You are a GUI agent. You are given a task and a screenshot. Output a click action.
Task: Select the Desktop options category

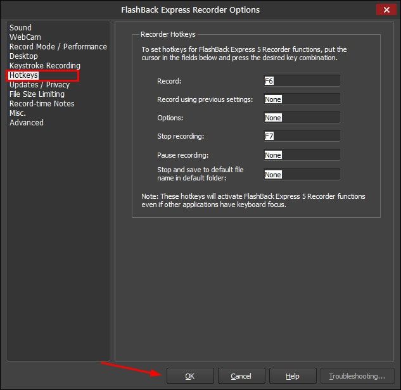coord(23,56)
